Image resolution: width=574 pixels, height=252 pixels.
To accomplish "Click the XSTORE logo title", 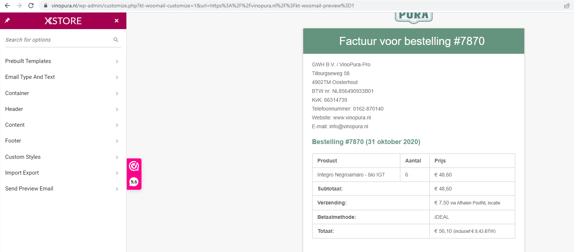I will pos(63,21).
